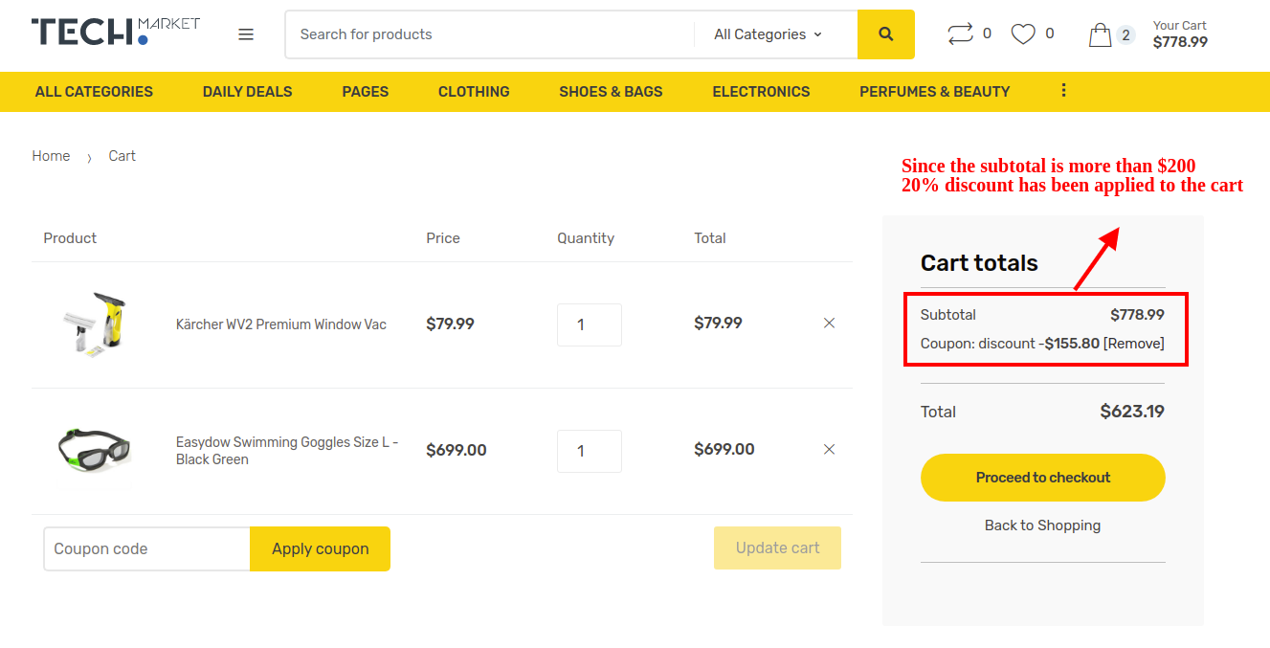The image size is (1270, 648).
Task: Open the PERFUMES & BEAUTY category
Action: [x=934, y=91]
